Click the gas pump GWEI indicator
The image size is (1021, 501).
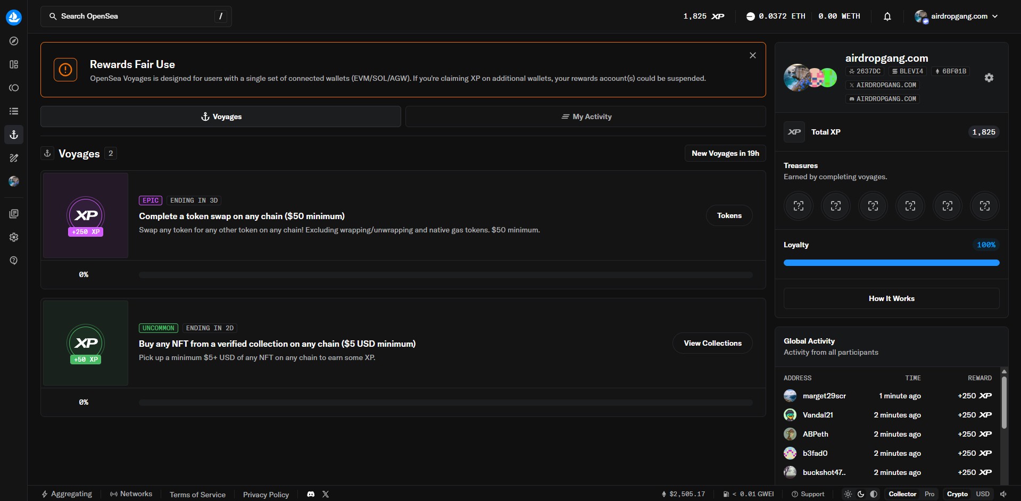coord(748,494)
